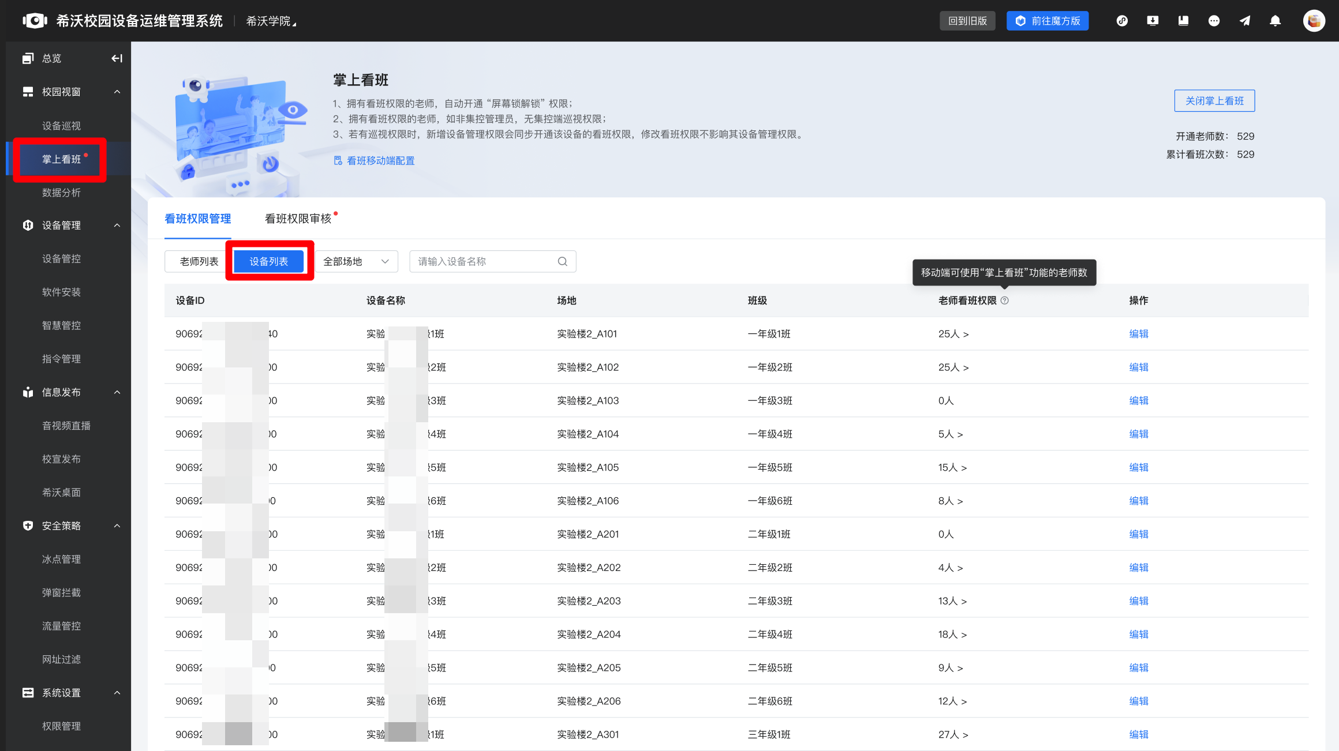Click 编辑 for 实验楼2_A301 row
The image size is (1339, 751).
[x=1139, y=734]
